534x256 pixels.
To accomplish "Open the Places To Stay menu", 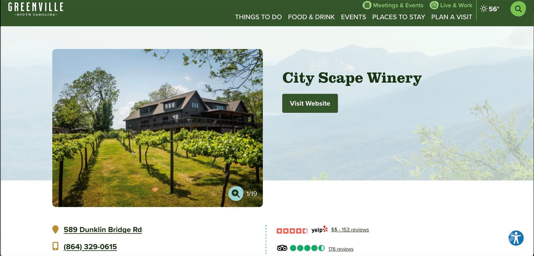I will 398,17.
